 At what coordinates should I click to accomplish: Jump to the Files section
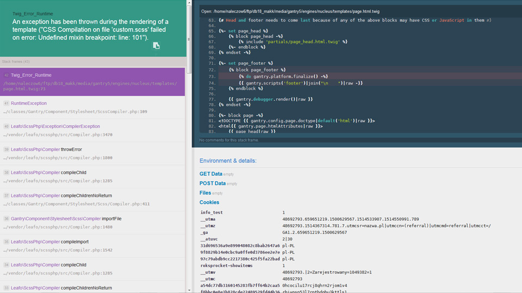click(205, 193)
